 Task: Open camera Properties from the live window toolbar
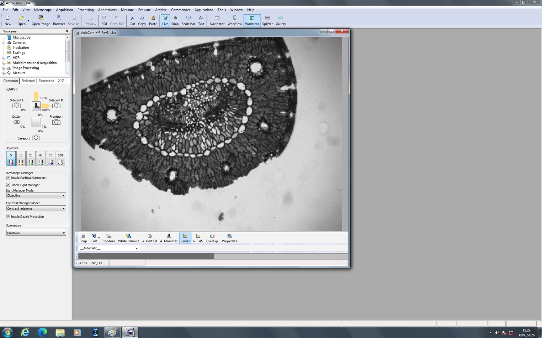click(x=229, y=238)
